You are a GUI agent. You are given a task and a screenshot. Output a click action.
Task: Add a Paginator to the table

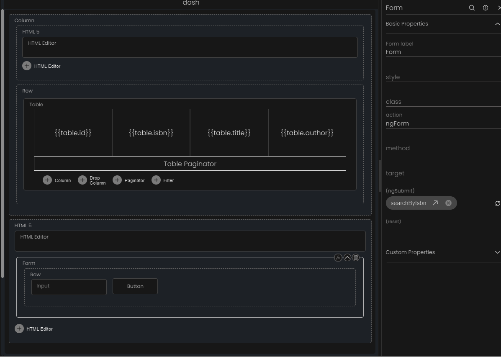tap(117, 180)
